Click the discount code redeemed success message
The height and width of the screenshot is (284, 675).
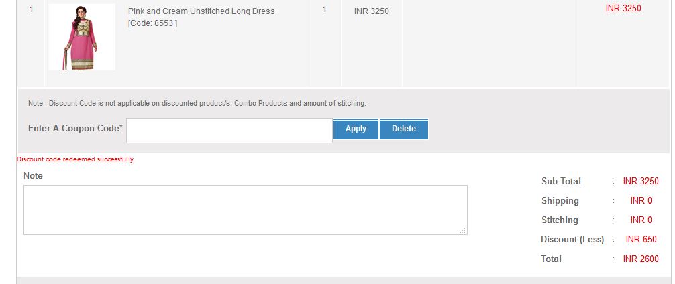pos(76,159)
